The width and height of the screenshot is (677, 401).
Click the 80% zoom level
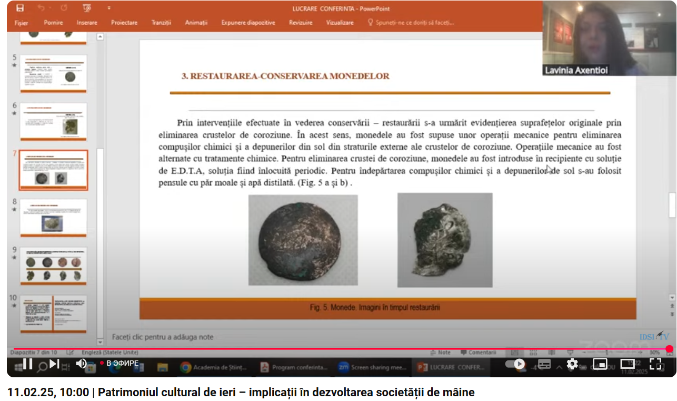(654, 352)
